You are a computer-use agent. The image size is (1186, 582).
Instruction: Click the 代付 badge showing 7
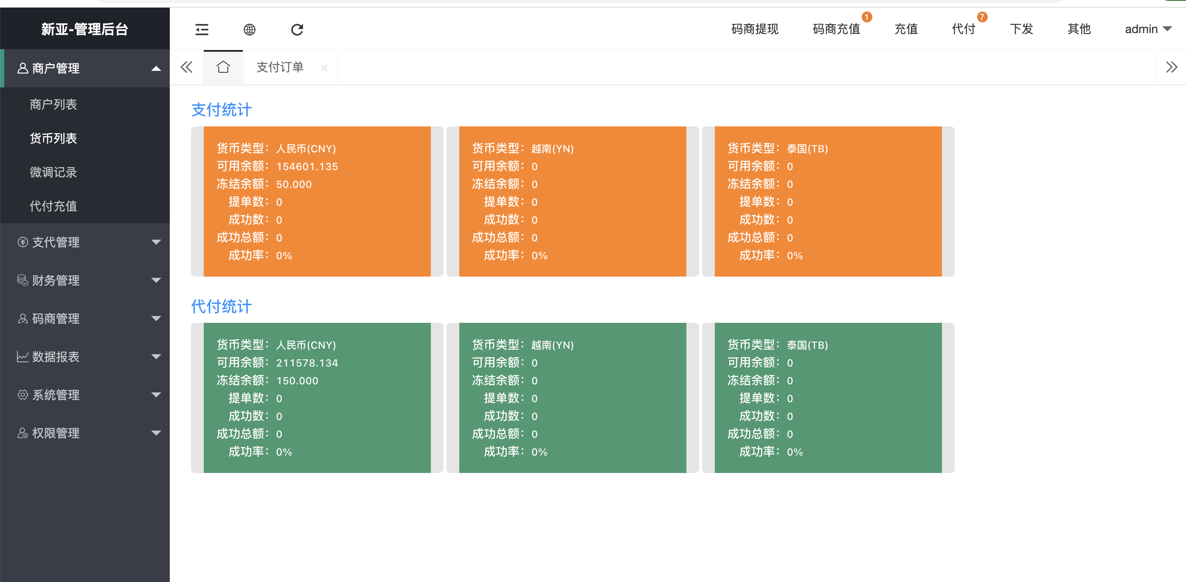[x=982, y=17]
